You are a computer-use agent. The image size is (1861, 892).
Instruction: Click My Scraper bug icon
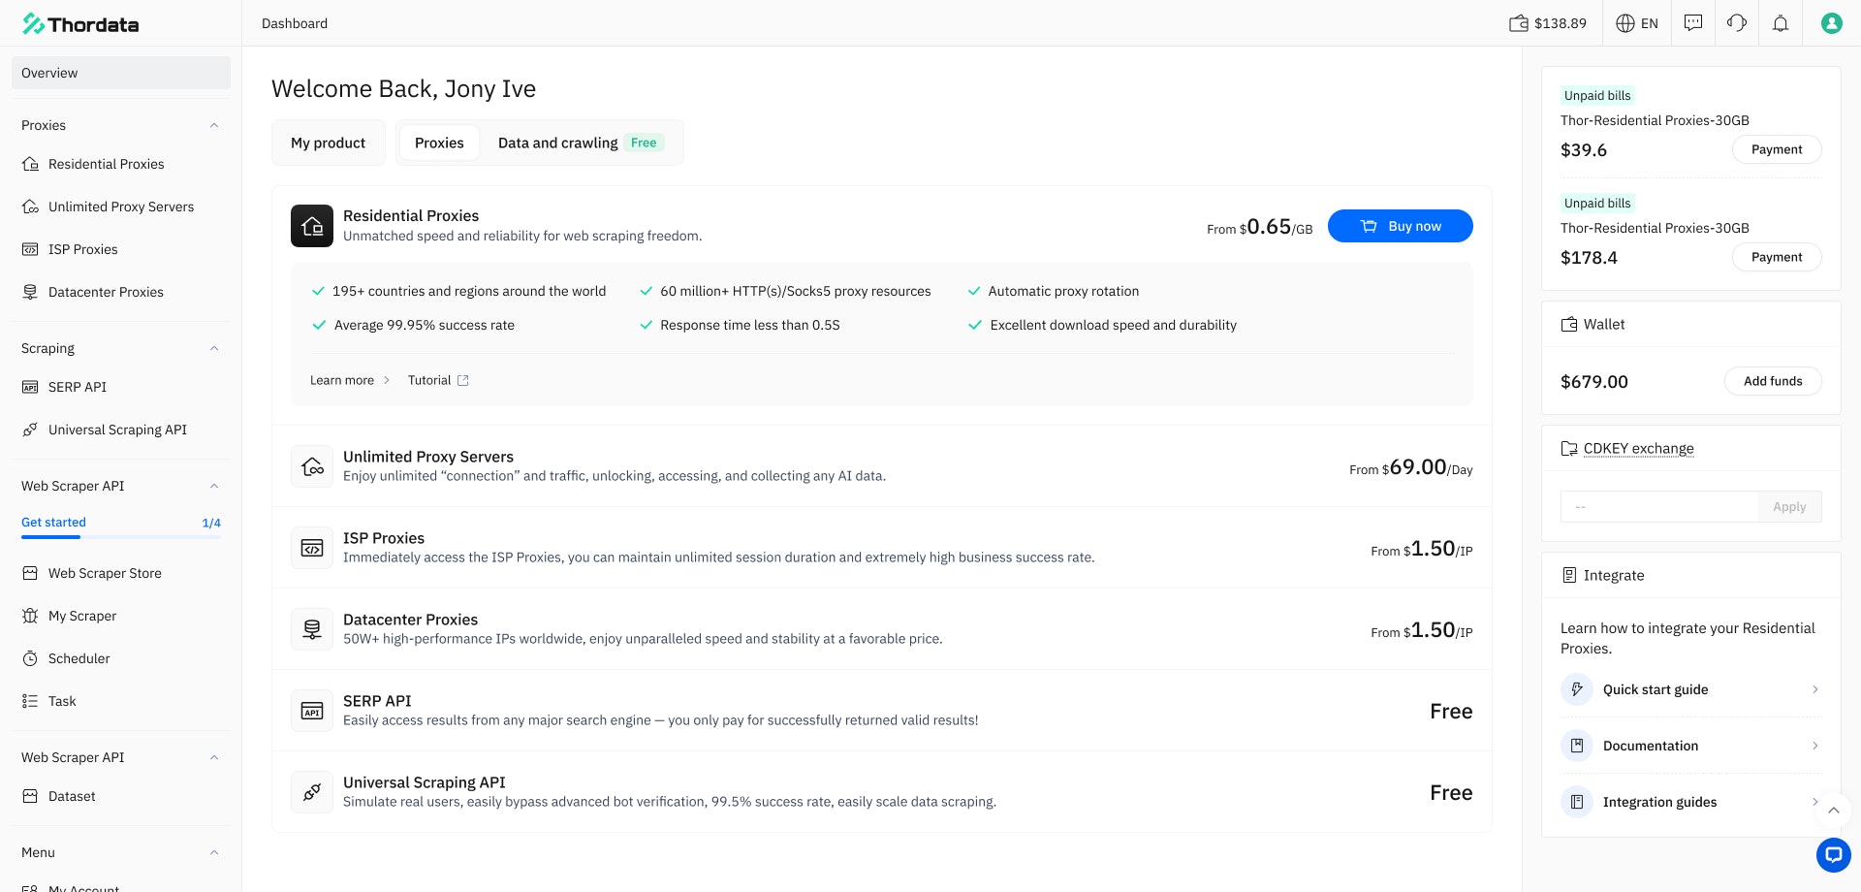pos(30,616)
